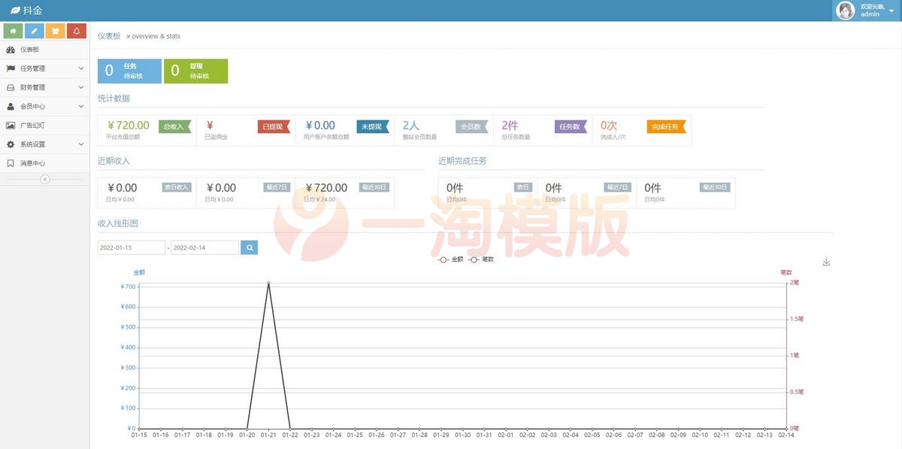Click the 任务 待审核 pending tasks panel
The width and height of the screenshot is (902, 449).
[x=129, y=71]
